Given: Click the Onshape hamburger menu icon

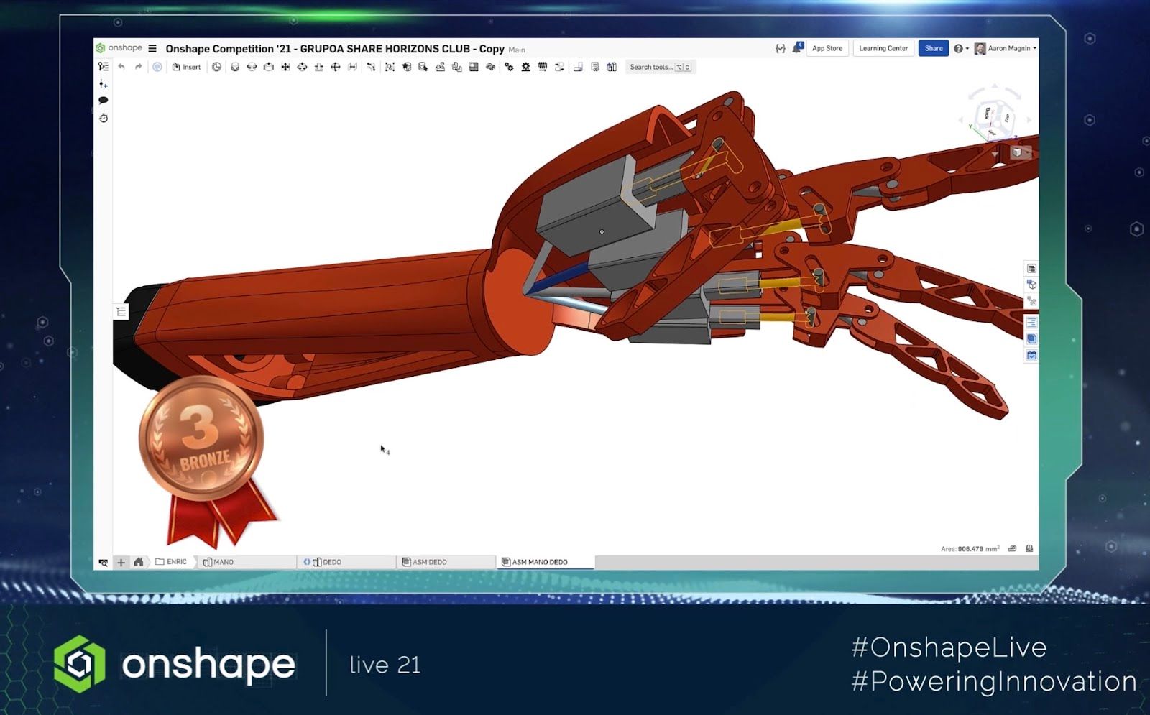Looking at the screenshot, I should click(152, 48).
